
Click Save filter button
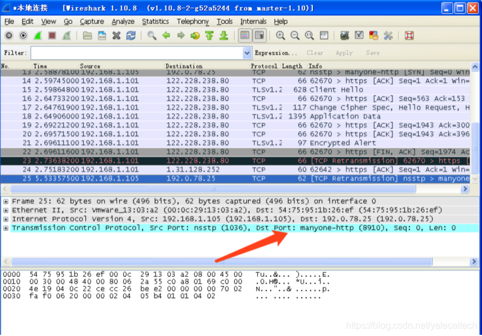pos(373,53)
